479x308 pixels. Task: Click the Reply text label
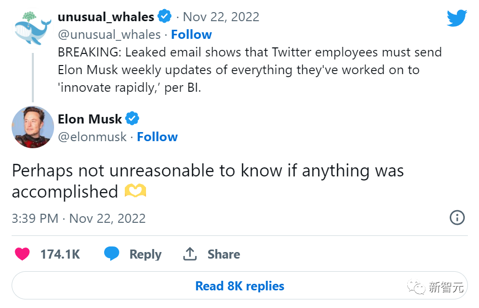point(145,254)
